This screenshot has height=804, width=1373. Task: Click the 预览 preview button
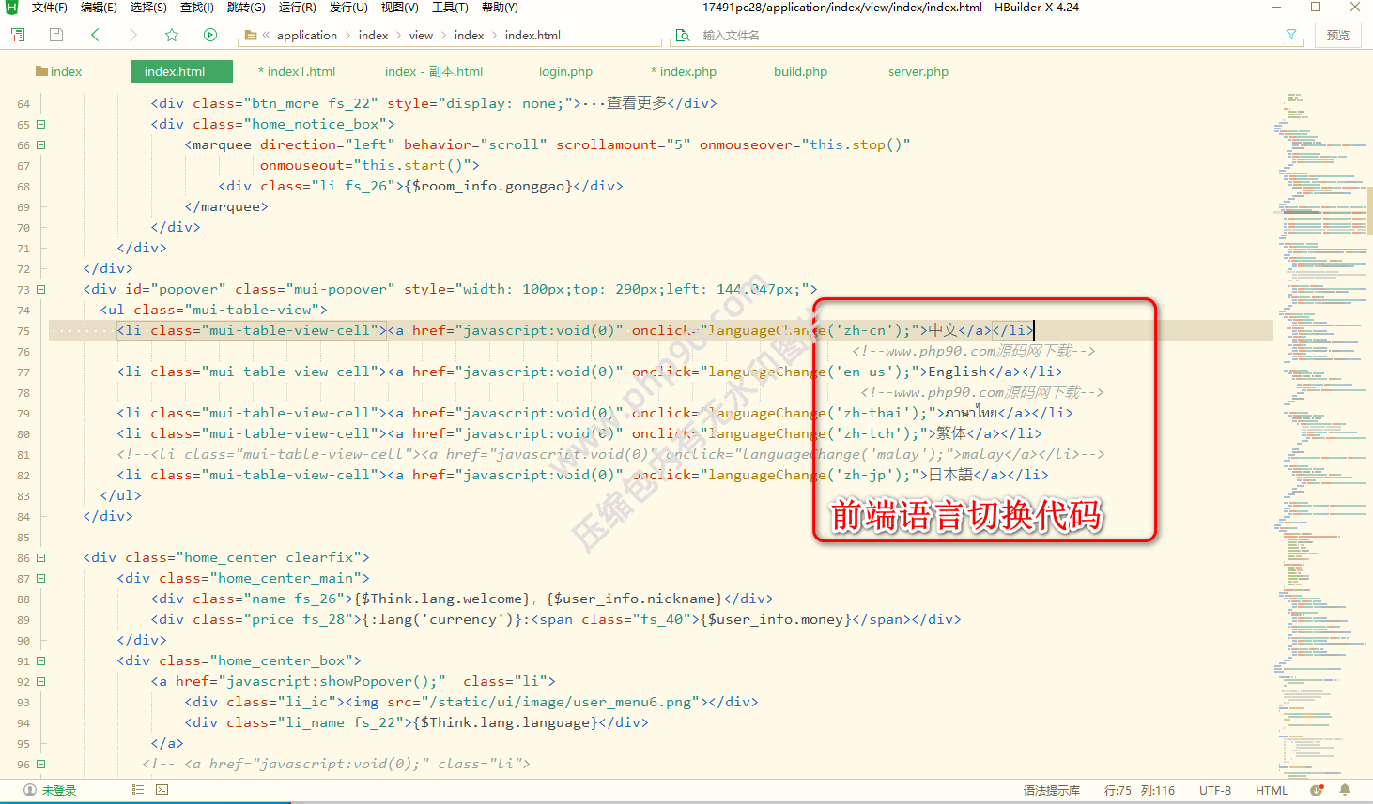1338,35
